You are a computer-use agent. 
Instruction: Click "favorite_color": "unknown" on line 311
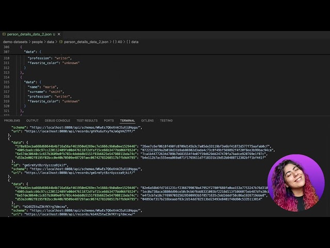tap(54, 63)
